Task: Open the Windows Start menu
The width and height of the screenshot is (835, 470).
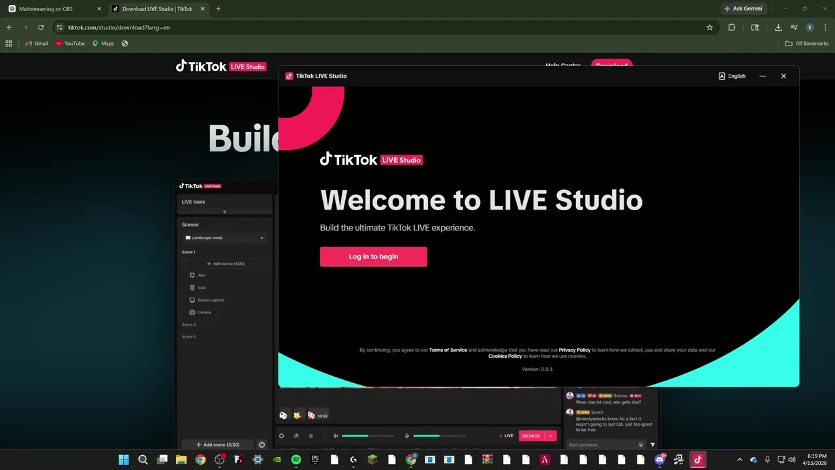Action: pyautogui.click(x=123, y=460)
